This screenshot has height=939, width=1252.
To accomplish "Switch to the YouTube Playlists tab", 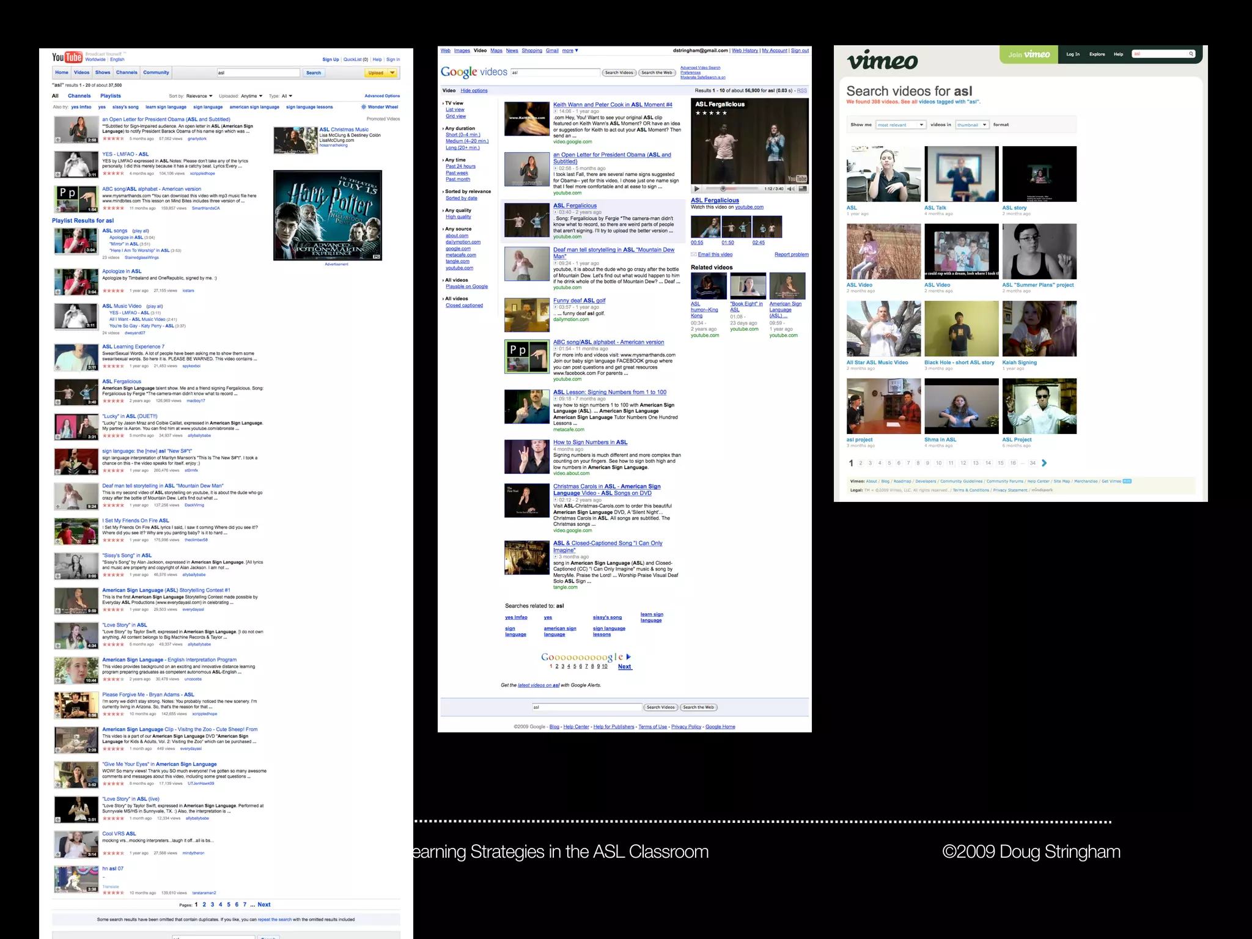I will (x=111, y=96).
